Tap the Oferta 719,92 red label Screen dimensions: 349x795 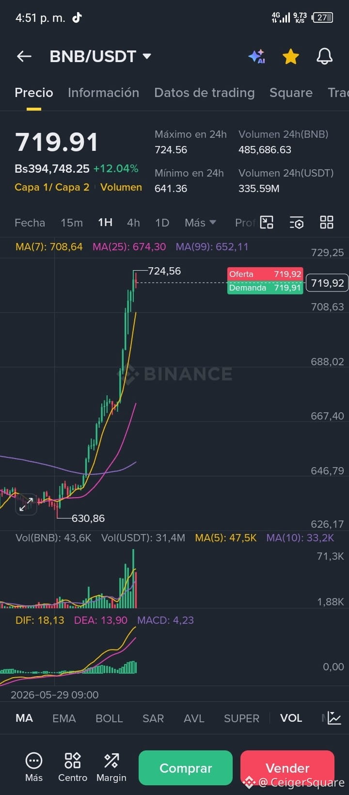(x=265, y=274)
